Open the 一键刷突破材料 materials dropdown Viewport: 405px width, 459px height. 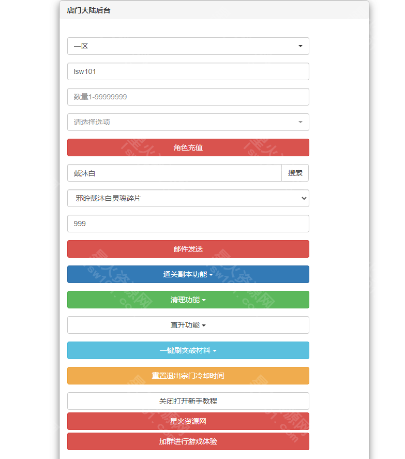pyautogui.click(x=188, y=350)
